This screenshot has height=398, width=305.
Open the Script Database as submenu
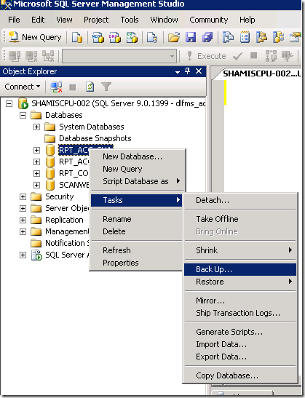click(137, 181)
